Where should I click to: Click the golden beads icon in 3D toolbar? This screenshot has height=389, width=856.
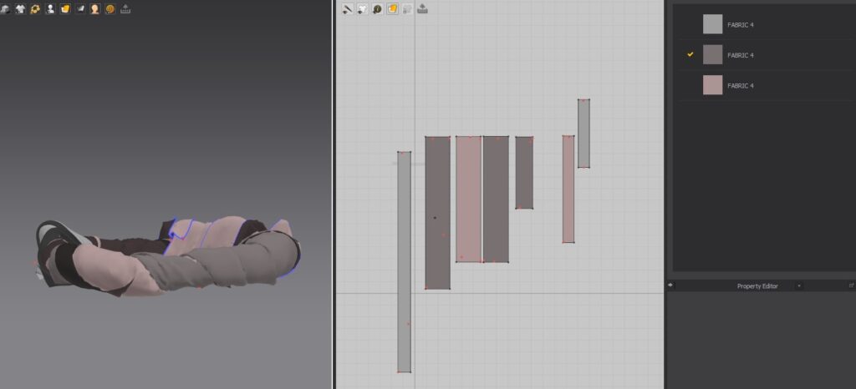(35, 9)
